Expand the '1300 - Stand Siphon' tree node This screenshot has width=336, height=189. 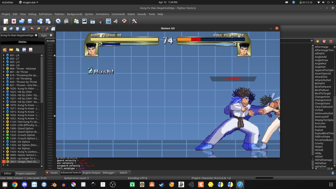[4, 128]
